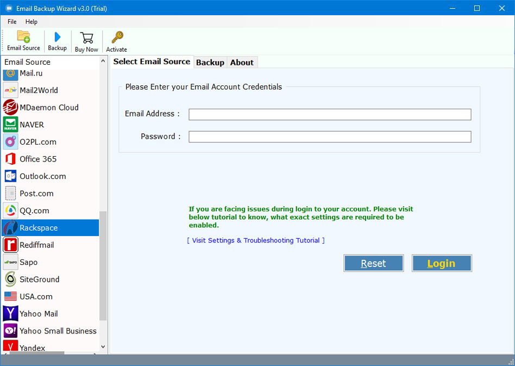Viewport: 515px width, 366px height.
Task: Select the Office 365 icon
Action: pos(10,159)
